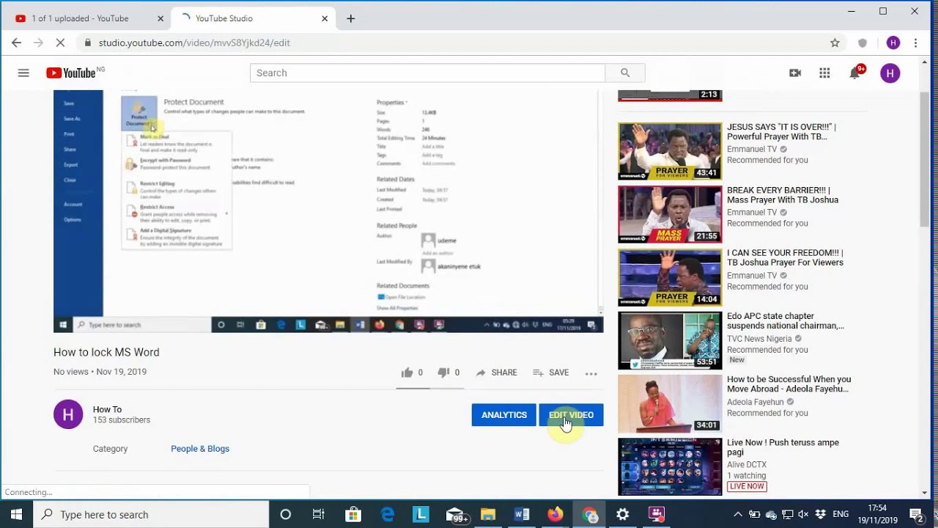Open the YouTube hamburger guide menu
Image resolution: width=938 pixels, height=528 pixels.
(23, 73)
